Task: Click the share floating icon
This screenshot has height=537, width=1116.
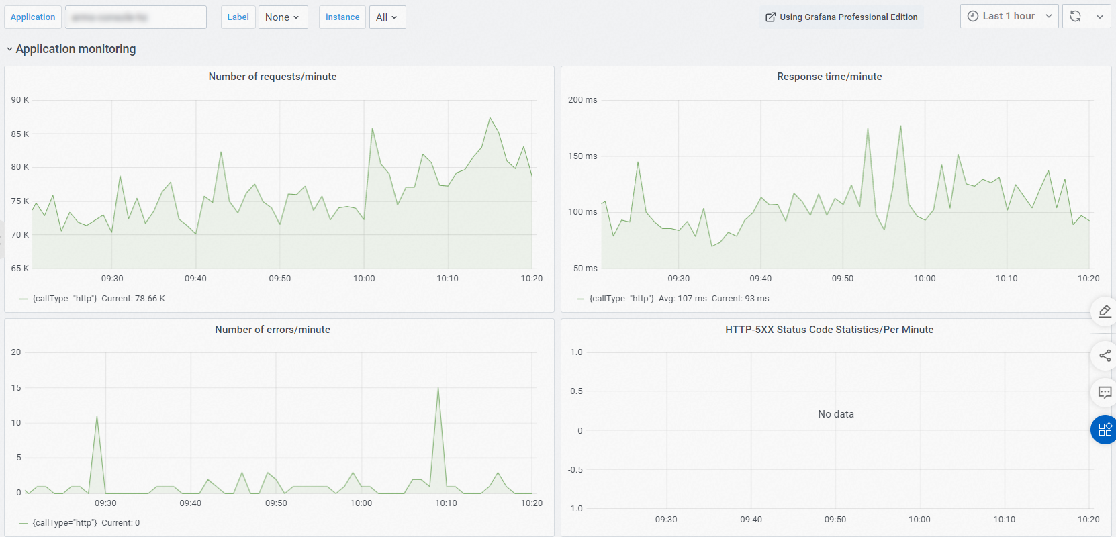Action: [1105, 356]
